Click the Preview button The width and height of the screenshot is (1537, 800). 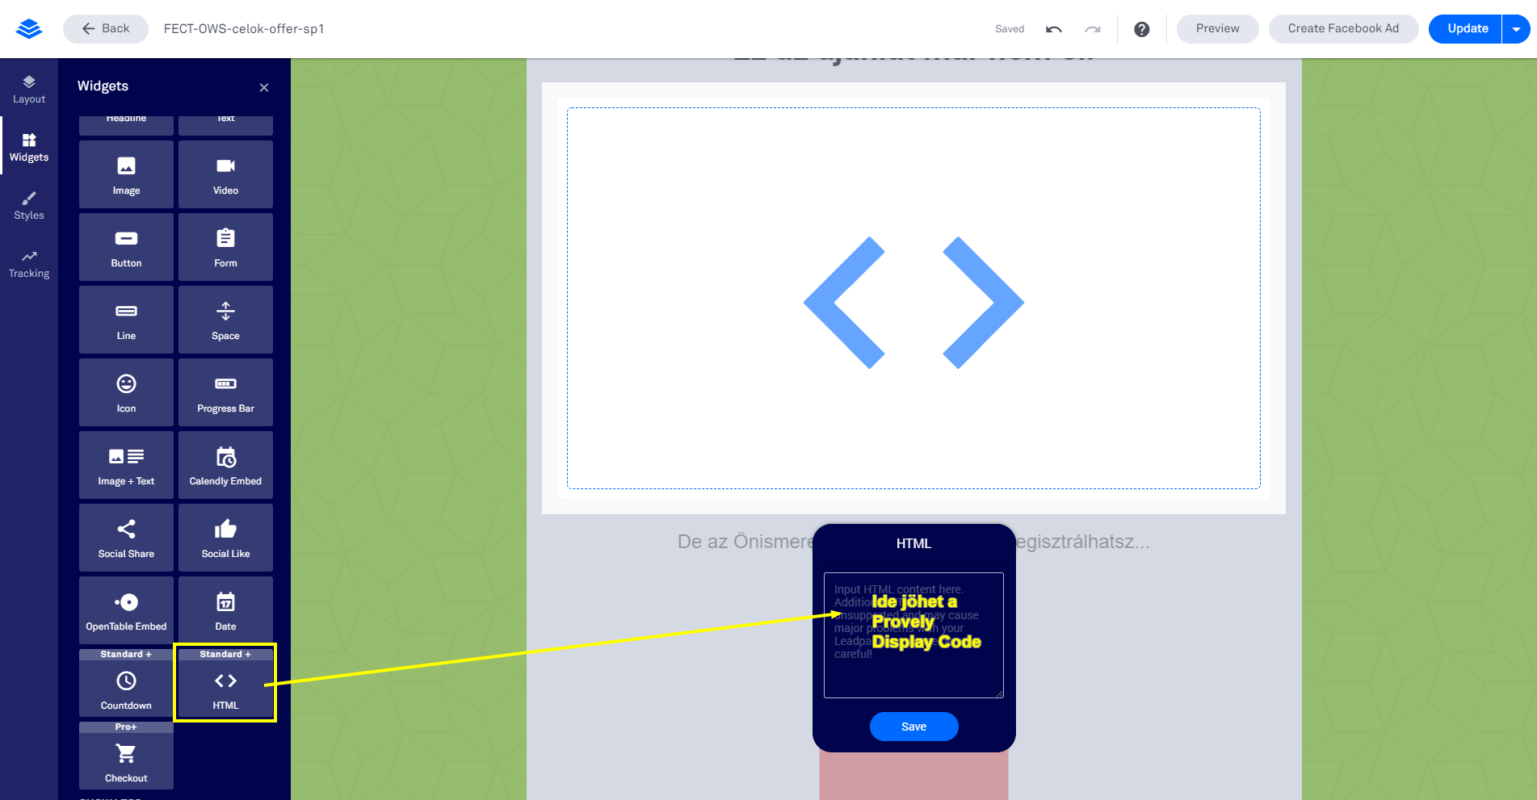tap(1217, 29)
